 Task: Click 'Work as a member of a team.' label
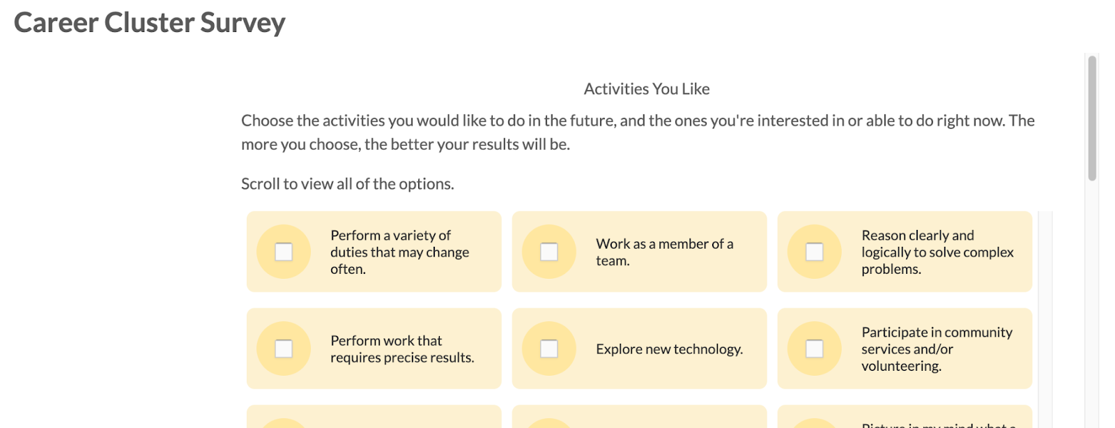click(x=664, y=252)
